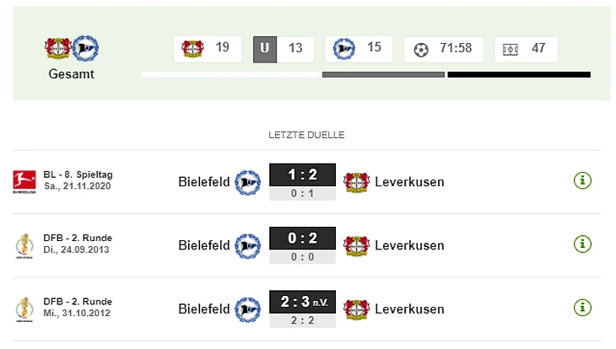The width and height of the screenshot is (616, 349).
Task: Click the pitch icon beside 47
Action: click(510, 50)
